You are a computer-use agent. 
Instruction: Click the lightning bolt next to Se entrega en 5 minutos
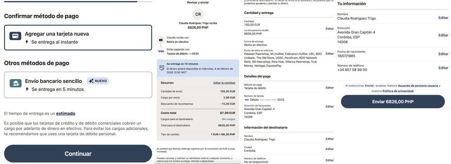pyautogui.click(x=27, y=89)
